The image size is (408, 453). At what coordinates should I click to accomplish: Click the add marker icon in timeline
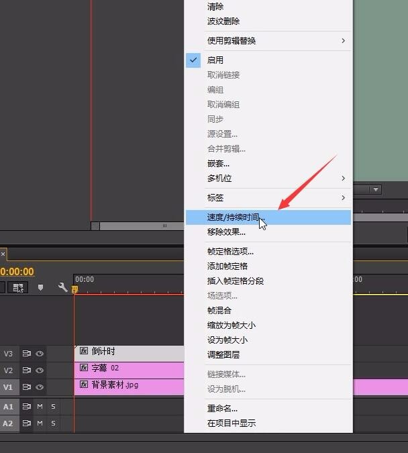coord(40,287)
